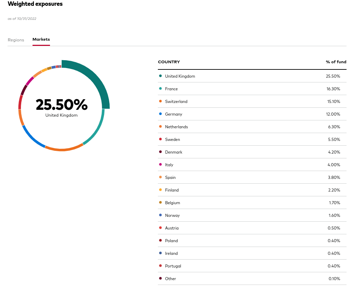Image resolution: width=351 pixels, height=288 pixels.
Task: Click the Norway legend dot
Action: pyautogui.click(x=160, y=215)
